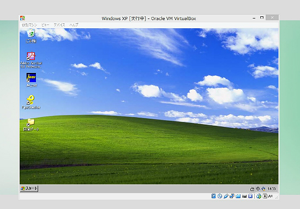
Task: Open the XP スタート start menu button
Action: 29,188
